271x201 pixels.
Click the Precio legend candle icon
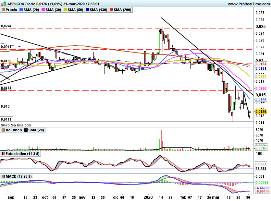pyautogui.click(x=3, y=10)
